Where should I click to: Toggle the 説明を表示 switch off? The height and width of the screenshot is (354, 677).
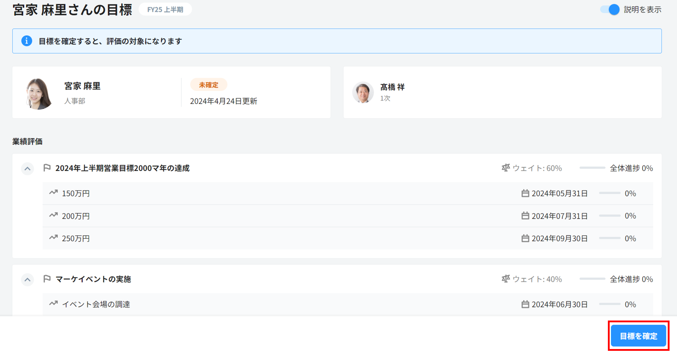point(610,10)
